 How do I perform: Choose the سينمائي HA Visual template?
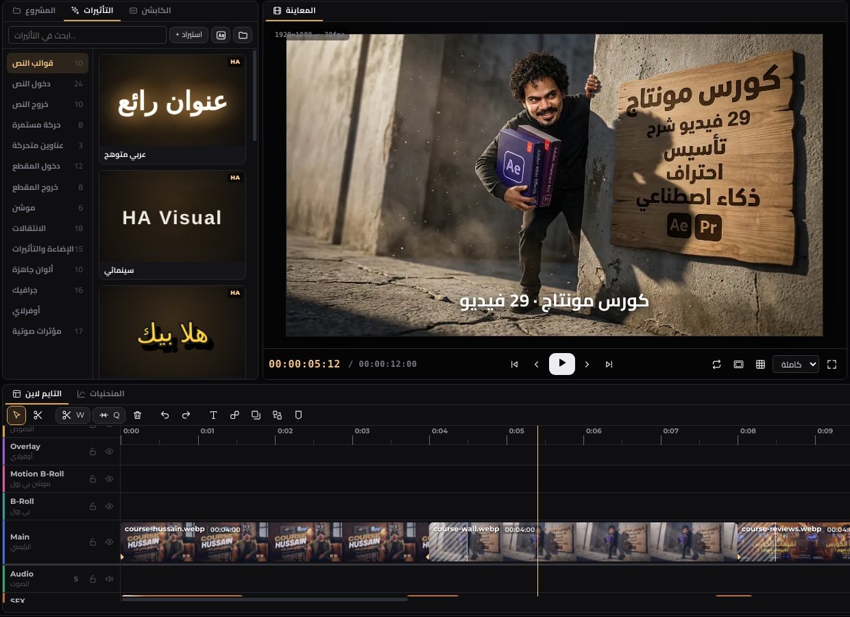click(x=172, y=225)
